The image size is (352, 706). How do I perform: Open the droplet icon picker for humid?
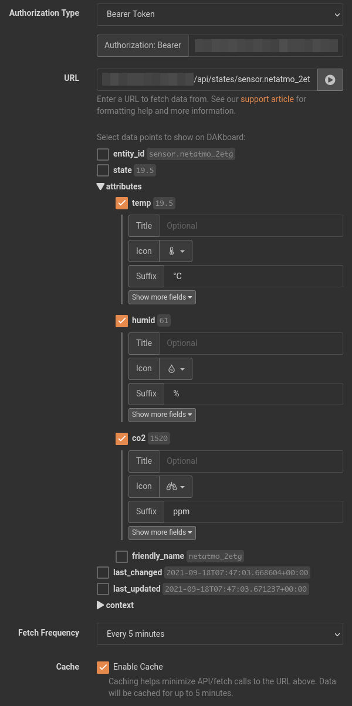[x=175, y=369]
